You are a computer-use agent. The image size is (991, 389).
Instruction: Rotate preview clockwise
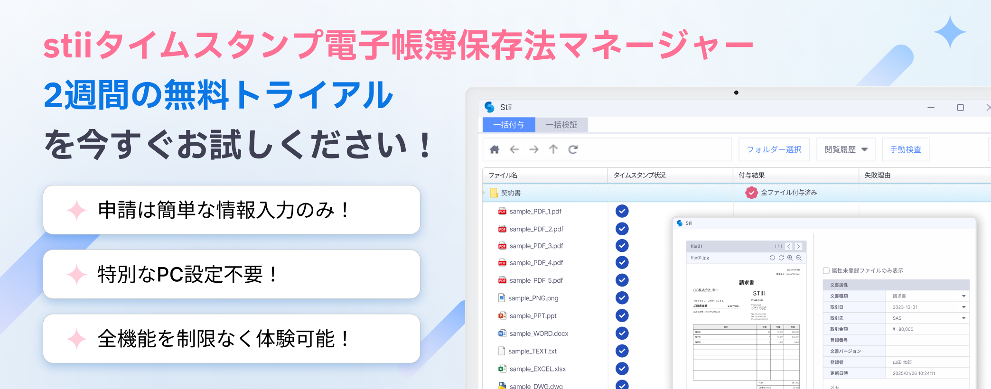click(x=781, y=258)
